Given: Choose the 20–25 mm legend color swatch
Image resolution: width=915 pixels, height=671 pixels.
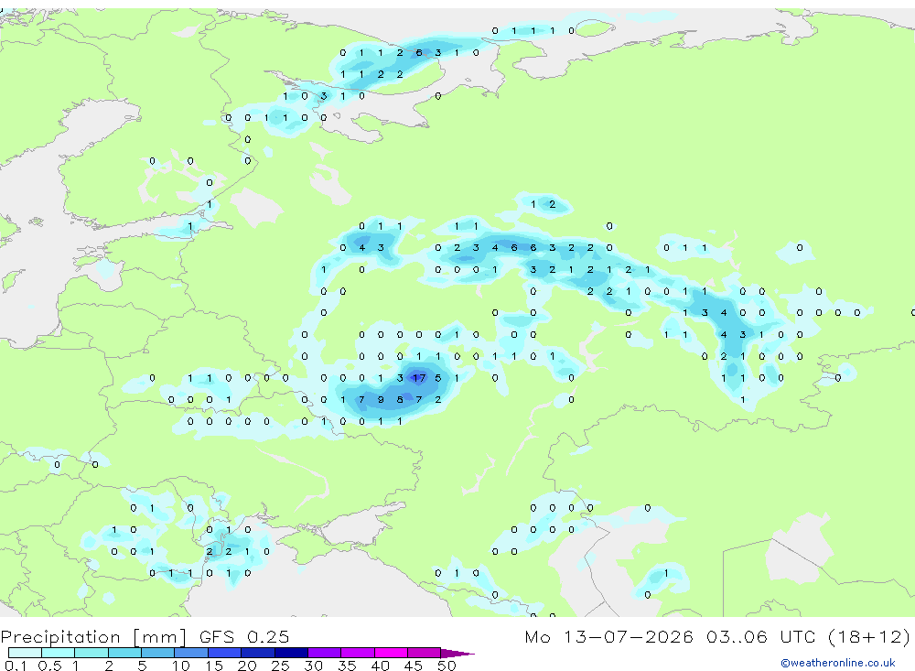Looking at the screenshot, I should (x=258, y=653).
